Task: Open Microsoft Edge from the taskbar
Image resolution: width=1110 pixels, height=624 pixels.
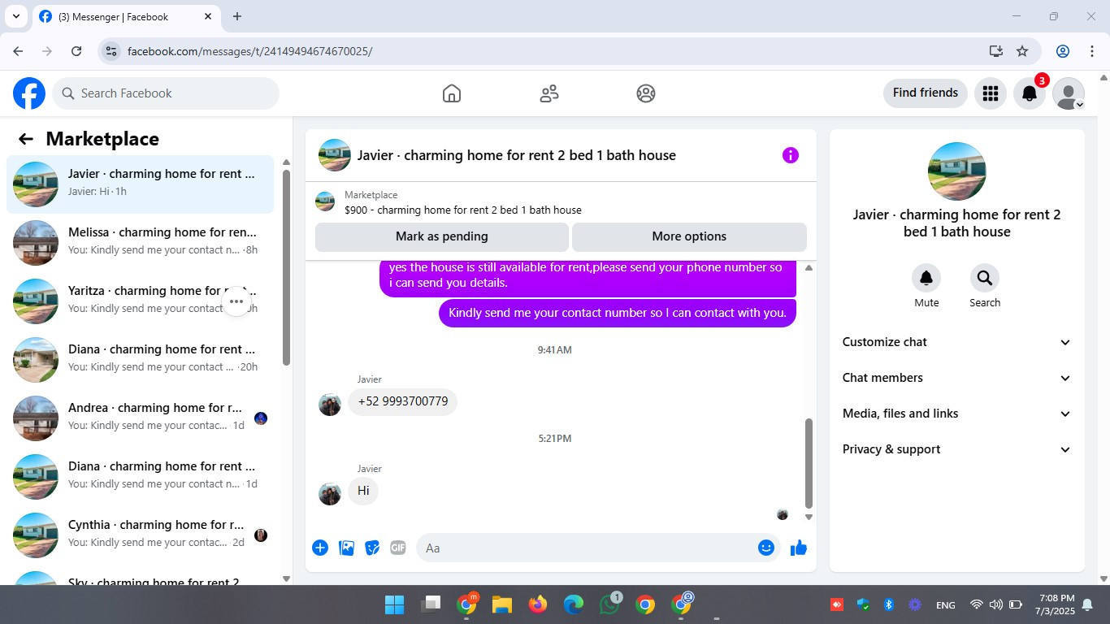Action: point(574,604)
